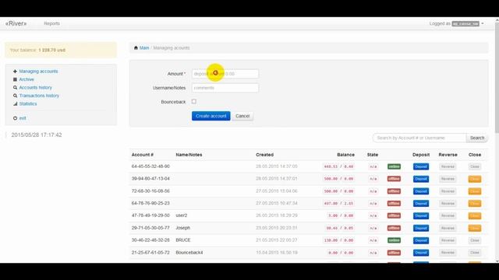Go to Main in the breadcrumb
Screen dimensions: 499x280
(x=144, y=48)
